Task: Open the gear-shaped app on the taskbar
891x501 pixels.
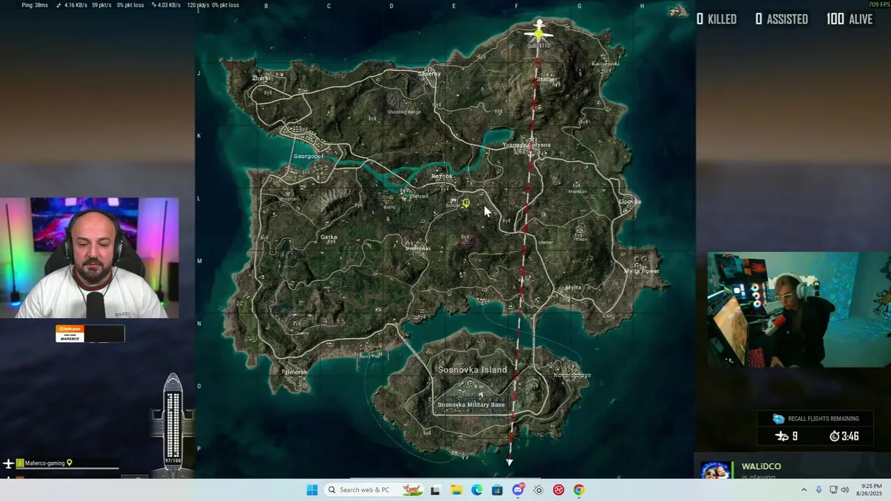Action: 538,490
